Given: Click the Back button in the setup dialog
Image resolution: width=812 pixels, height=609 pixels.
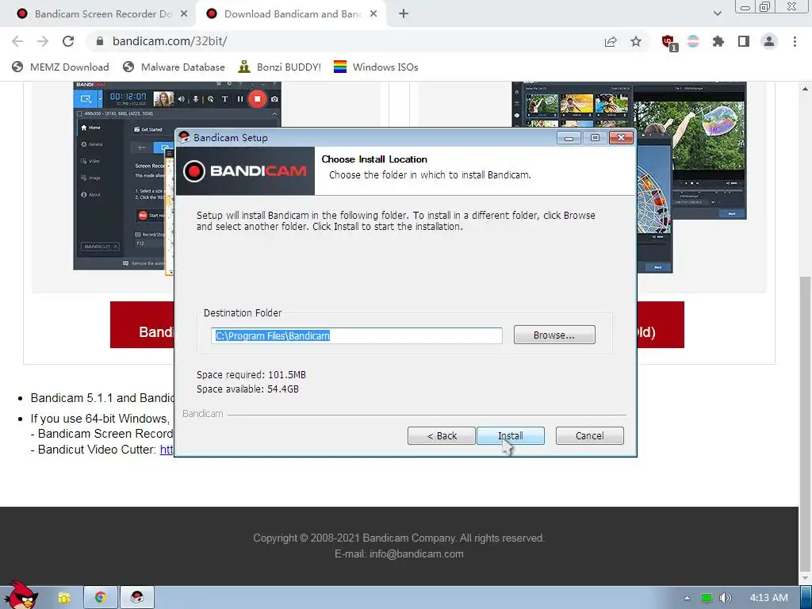Looking at the screenshot, I should (x=441, y=435).
